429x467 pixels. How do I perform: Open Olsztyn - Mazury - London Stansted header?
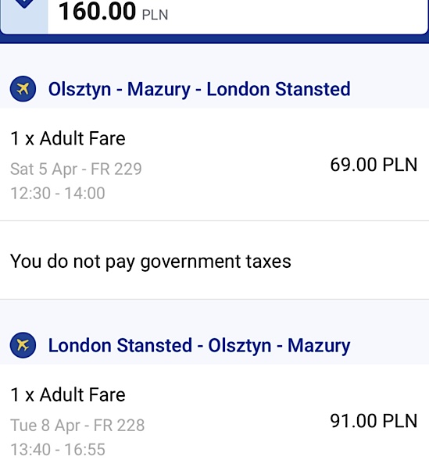pyautogui.click(x=199, y=89)
